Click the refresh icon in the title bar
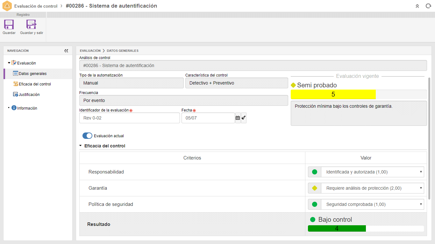 (428, 6)
